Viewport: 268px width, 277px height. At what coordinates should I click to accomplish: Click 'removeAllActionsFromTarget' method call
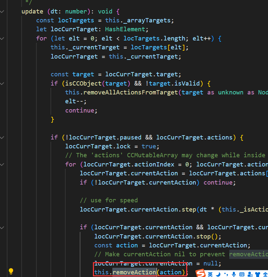click(x=131, y=92)
